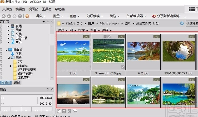Switch to the 文件夹 tab at panel bottom
The image size is (198, 117).
pyautogui.click(x=6, y=83)
